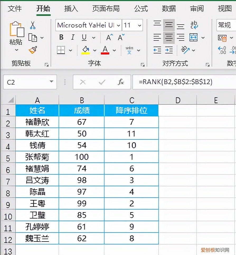Decrease font size with smaller A

click(121, 37)
